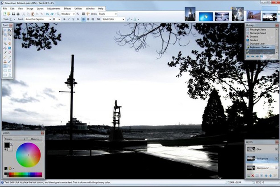Toggle Bold text formatting
The height and width of the screenshot is (187, 280).
click(x=64, y=19)
